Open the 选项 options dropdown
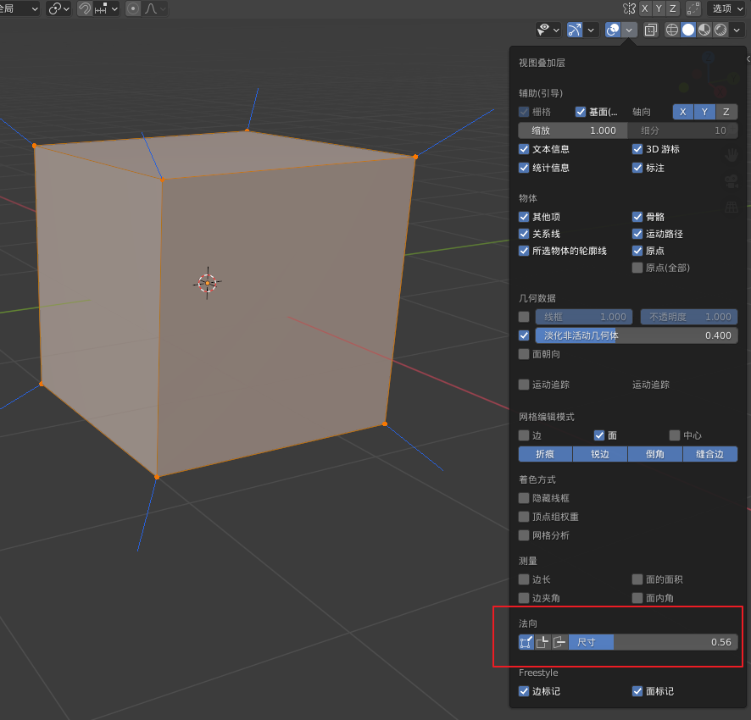This screenshot has width=751, height=720. pyautogui.click(x=727, y=8)
